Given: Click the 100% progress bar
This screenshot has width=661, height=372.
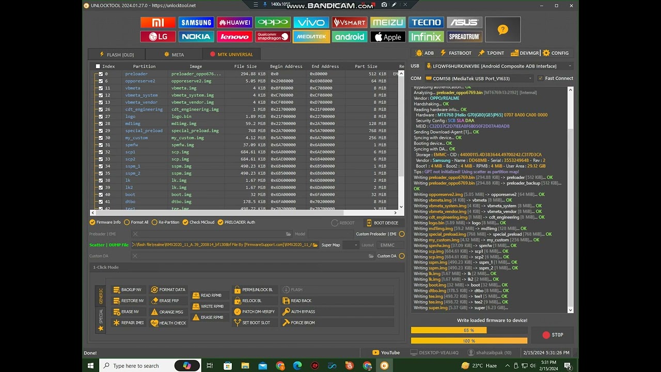Looking at the screenshot, I should [x=469, y=341].
